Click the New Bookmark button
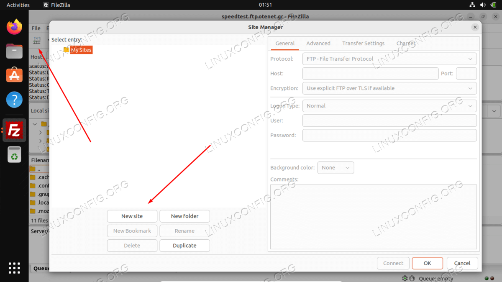502x282 pixels. coord(132,231)
